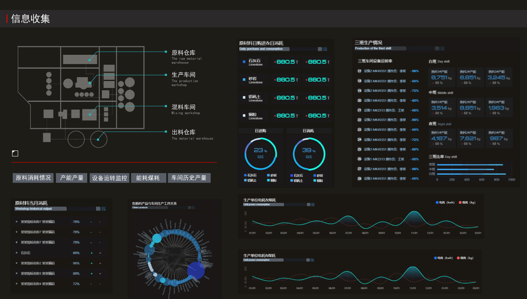Click the 出料仓库 marker dot in the circle
This screenshot has width=527, height=299.
(x=98, y=140)
